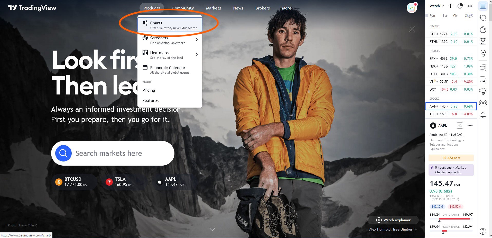Select the NDQ watchlist row

tap(451, 66)
